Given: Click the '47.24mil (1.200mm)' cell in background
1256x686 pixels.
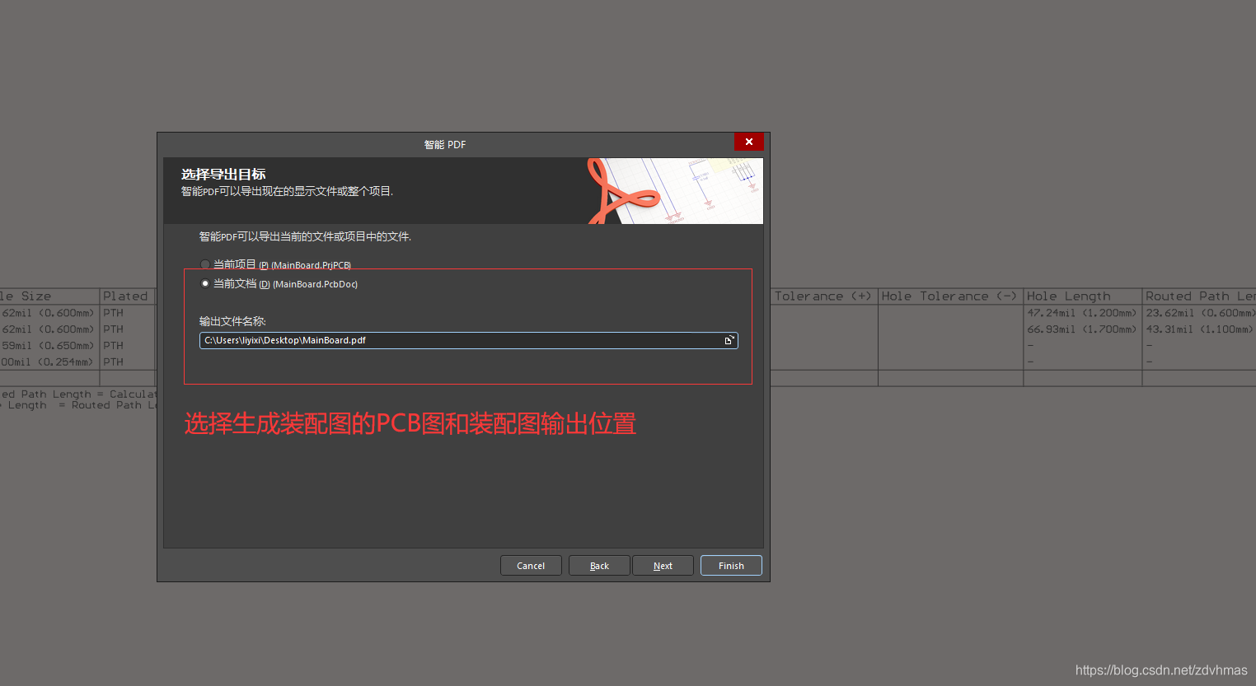Looking at the screenshot, I should (1081, 313).
